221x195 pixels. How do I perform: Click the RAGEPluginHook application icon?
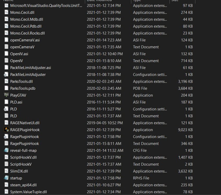[6, 129]
